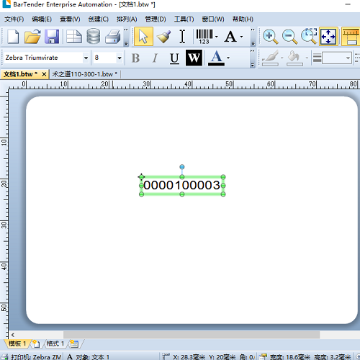Switch to 术之道110-300-1.btw tab
This screenshot has width=360, height=360.
click(84, 74)
